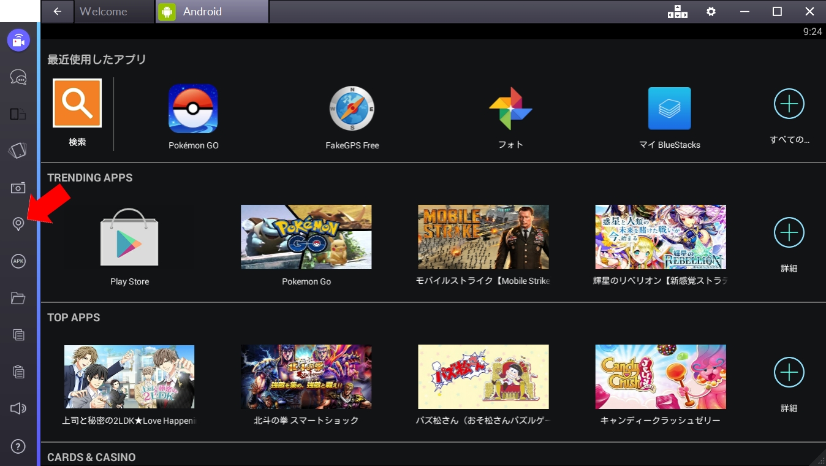Click the install APK icon

coord(18,261)
